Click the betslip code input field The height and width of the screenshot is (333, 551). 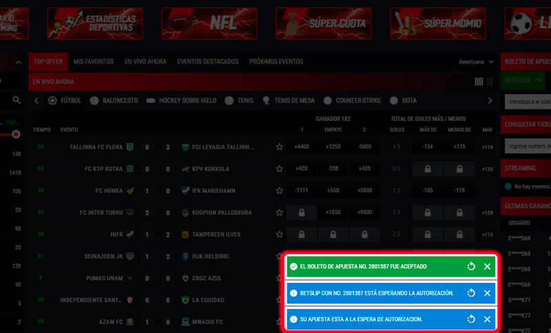tap(528, 102)
